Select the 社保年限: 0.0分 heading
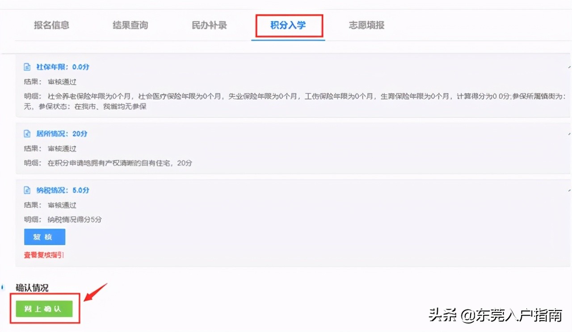Viewport: 572px width, 332px height. 63,67
